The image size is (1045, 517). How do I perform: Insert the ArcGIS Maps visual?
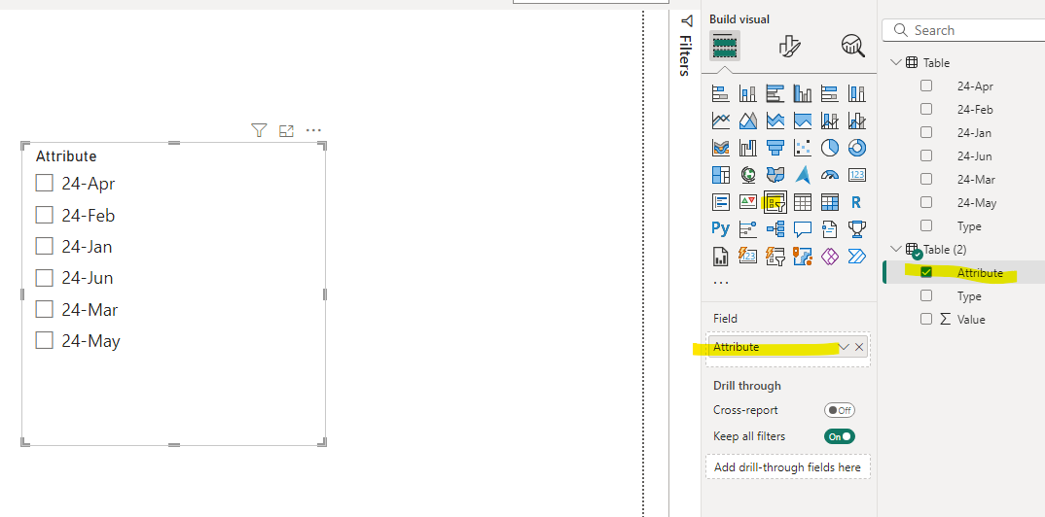pos(803,256)
